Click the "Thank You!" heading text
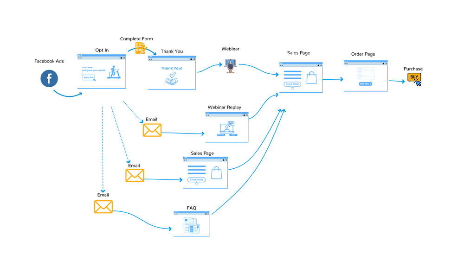 (x=172, y=68)
